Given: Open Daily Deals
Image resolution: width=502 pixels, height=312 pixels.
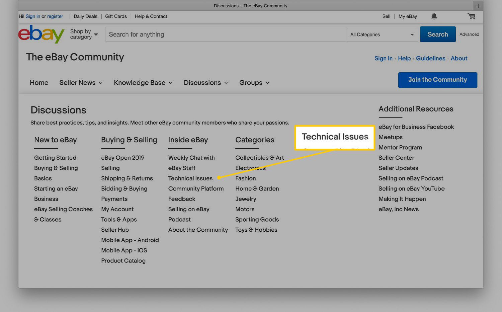Looking at the screenshot, I should coord(85,16).
